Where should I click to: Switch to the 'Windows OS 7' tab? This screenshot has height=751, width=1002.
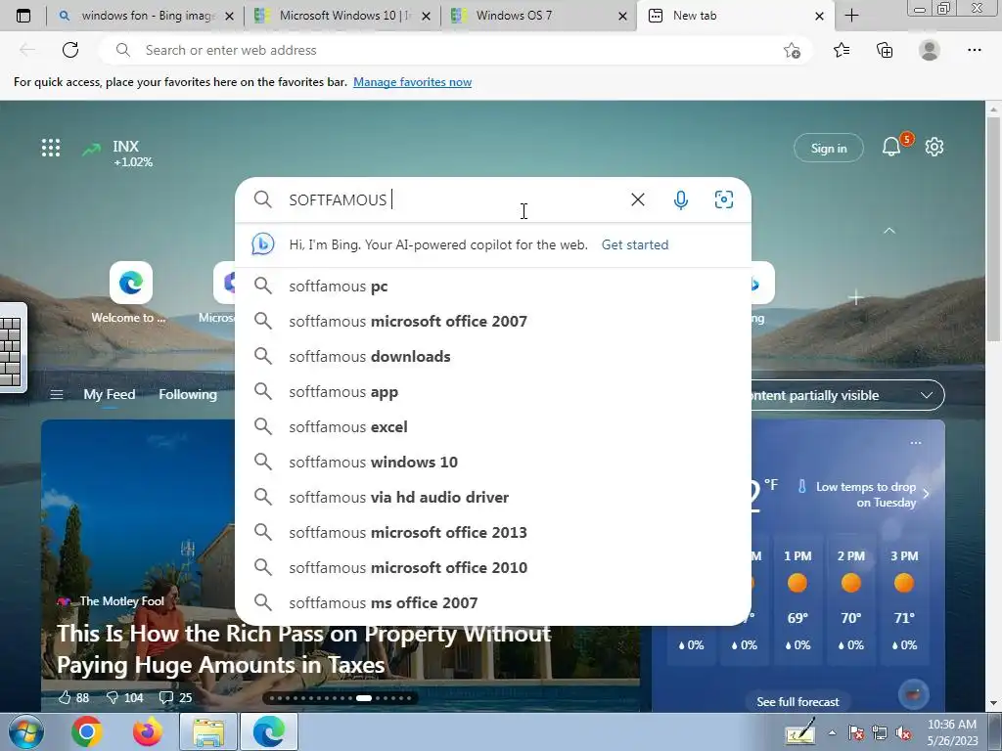click(x=539, y=16)
